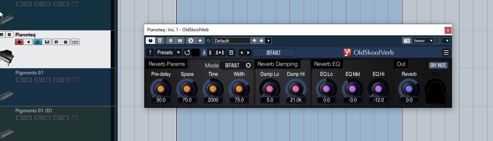Viewport: 493px width, 141px height.
Task: Select preset slot B
Action: pyautogui.click(x=210, y=52)
